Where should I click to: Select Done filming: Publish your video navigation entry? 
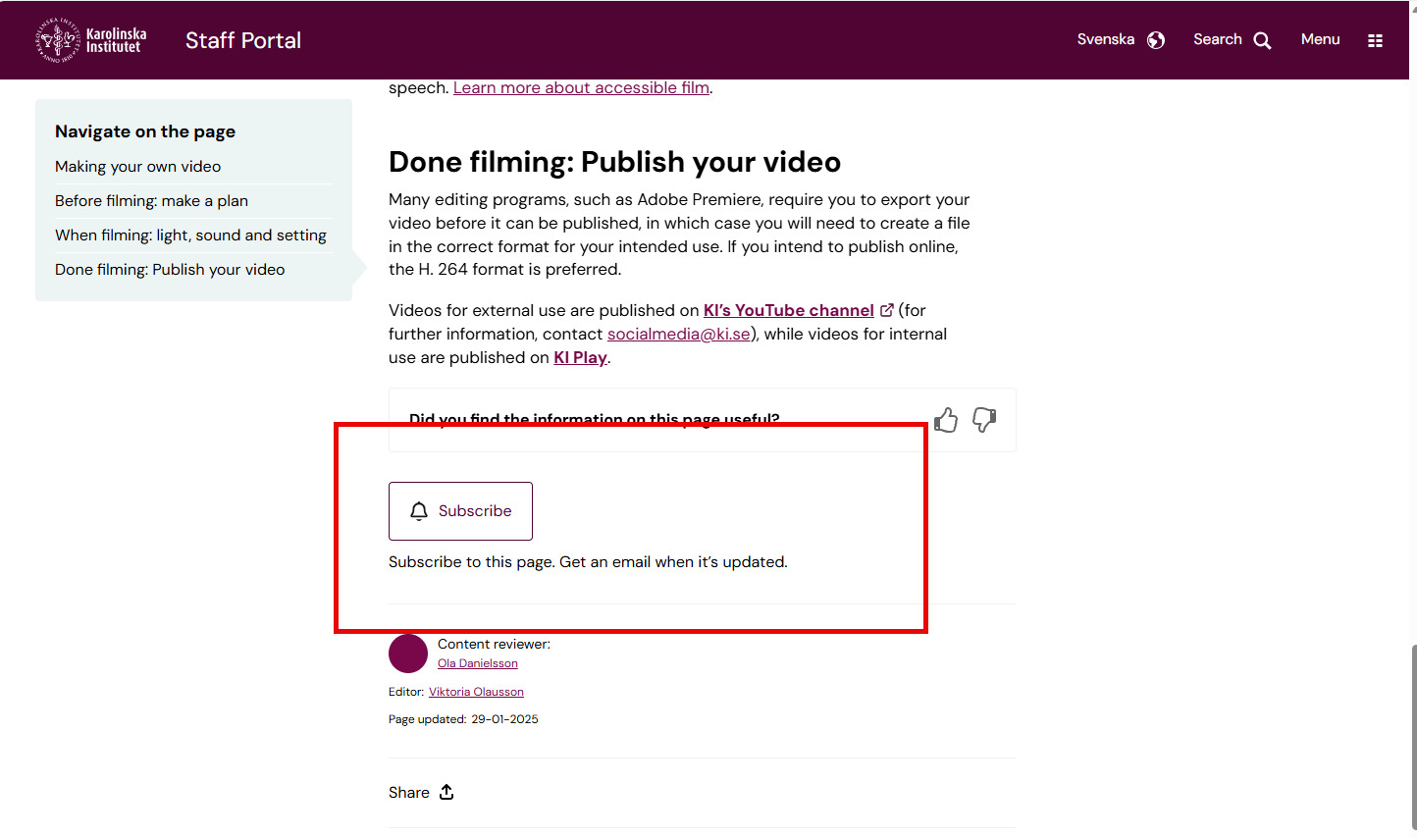click(170, 269)
